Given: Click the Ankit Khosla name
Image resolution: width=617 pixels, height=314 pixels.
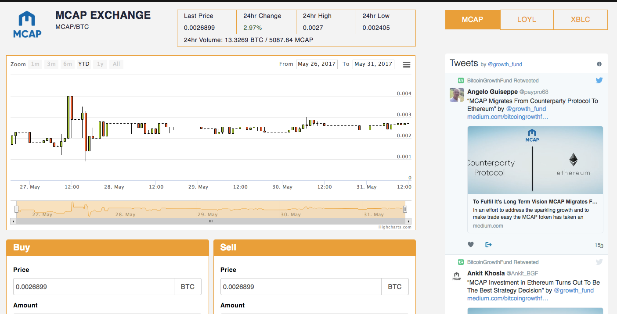Looking at the screenshot, I should (x=486, y=274).
